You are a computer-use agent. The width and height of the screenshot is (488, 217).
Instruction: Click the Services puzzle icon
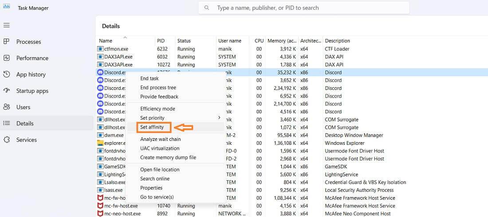6,139
